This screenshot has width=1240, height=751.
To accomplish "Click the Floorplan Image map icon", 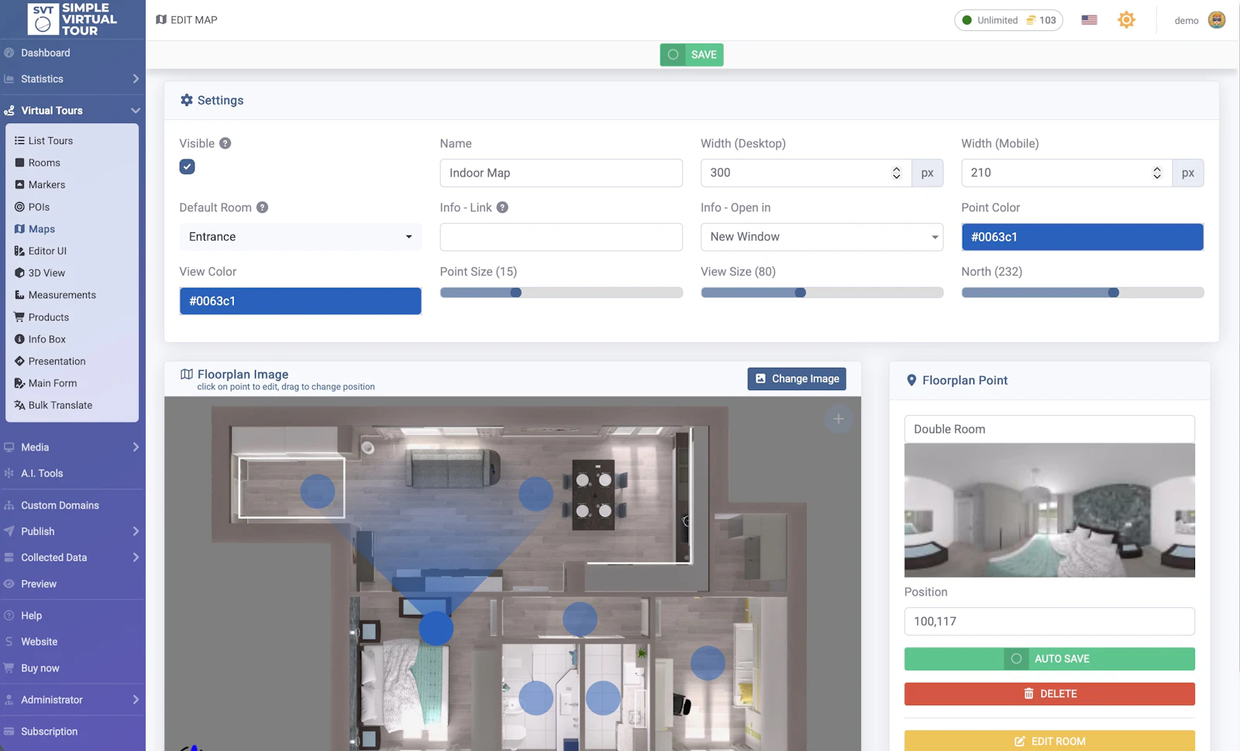I will click(x=187, y=374).
